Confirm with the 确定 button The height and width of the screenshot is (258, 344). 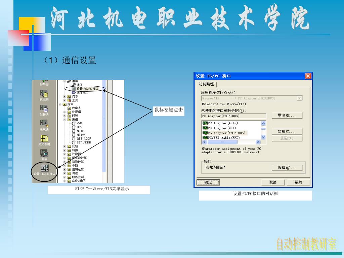[208, 182]
